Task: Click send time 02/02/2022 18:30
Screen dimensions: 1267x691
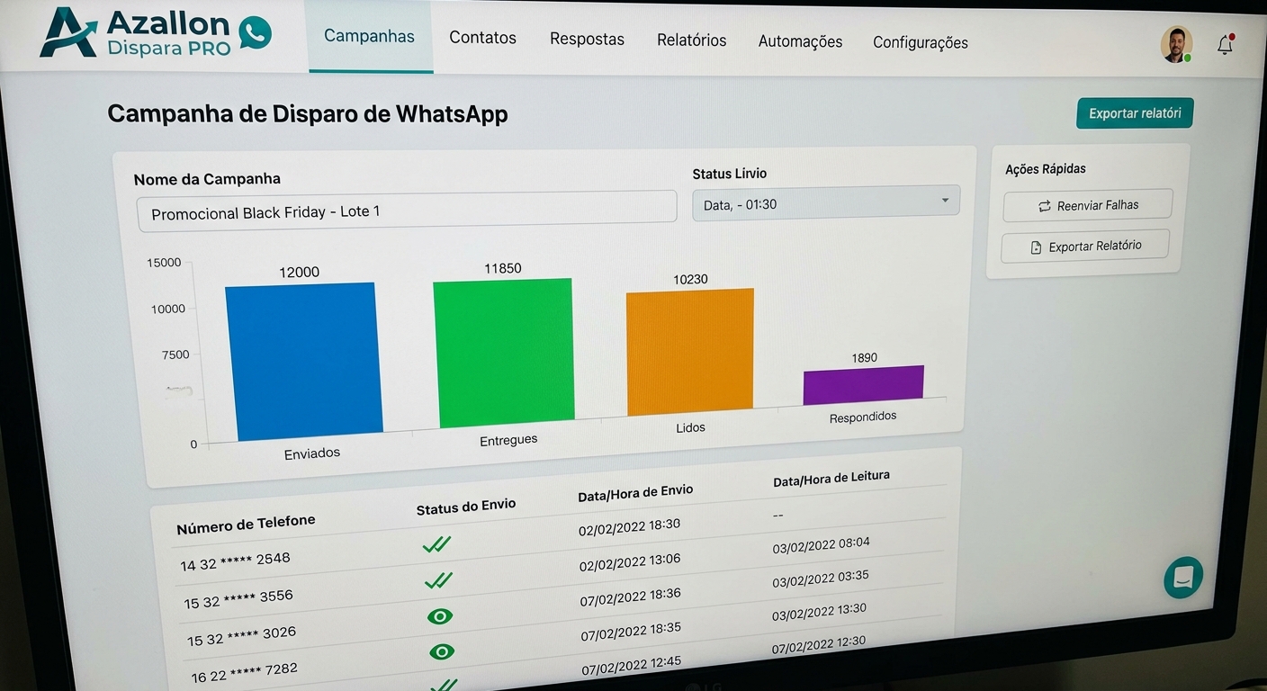Action: coord(629,527)
